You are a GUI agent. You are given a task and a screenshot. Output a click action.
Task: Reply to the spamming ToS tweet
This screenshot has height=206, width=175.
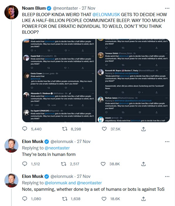(x=25, y=199)
